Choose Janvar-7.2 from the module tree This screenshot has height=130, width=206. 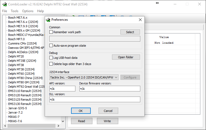(15, 112)
